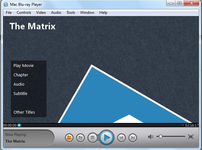Select Subtitle in the disc menu
The width and height of the screenshot is (202, 150).
pyautogui.click(x=20, y=94)
